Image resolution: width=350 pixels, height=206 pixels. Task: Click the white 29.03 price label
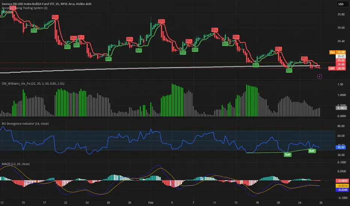click(341, 56)
